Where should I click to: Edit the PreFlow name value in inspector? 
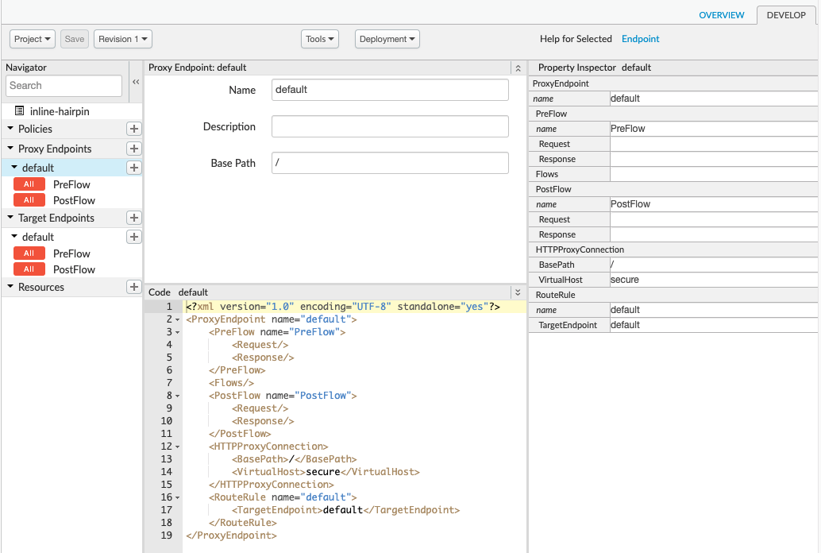tap(714, 129)
